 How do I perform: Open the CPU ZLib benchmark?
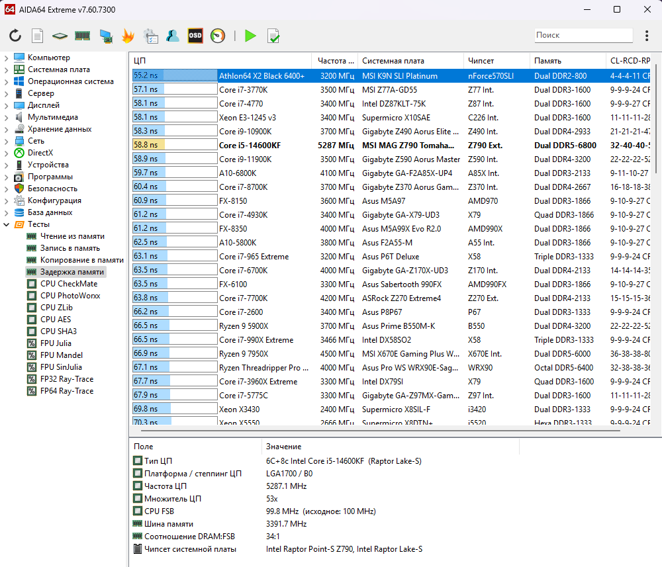tap(56, 308)
